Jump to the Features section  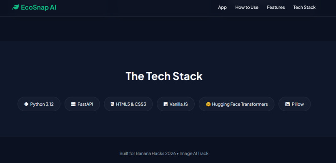276,7
